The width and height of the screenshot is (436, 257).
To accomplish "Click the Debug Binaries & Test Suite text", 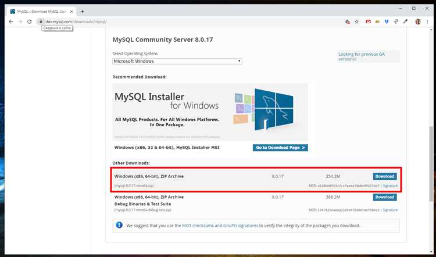I will tap(142, 204).
